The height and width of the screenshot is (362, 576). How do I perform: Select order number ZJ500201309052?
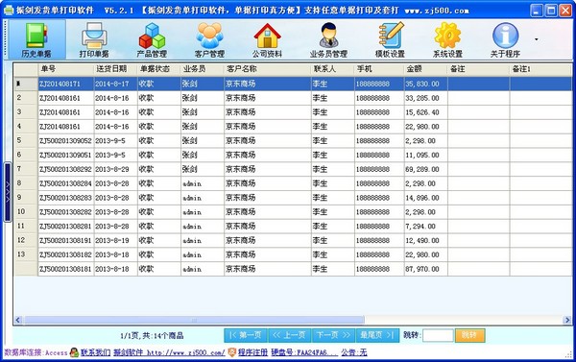[x=66, y=141]
